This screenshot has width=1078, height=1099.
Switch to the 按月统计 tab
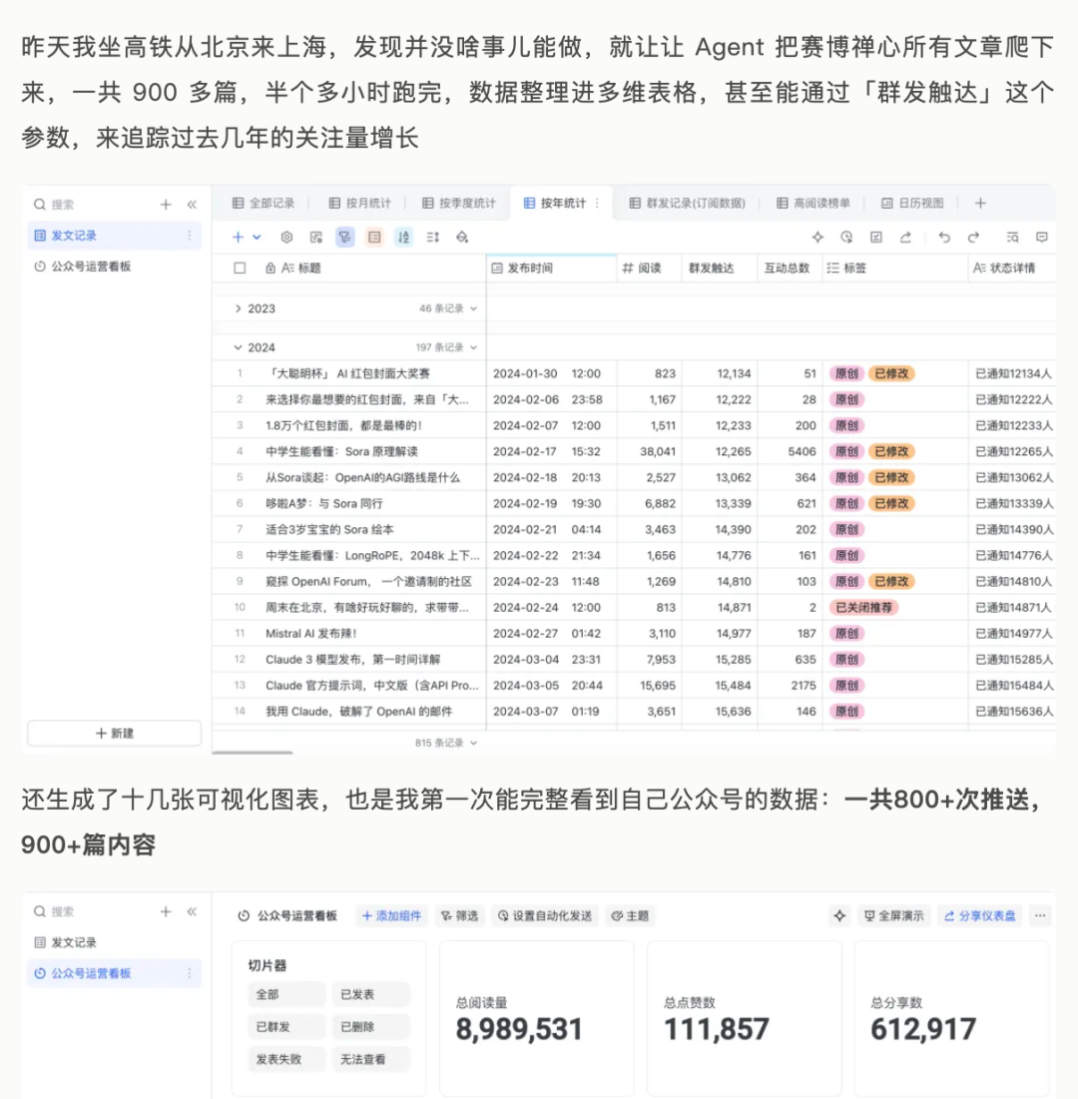pos(359,204)
